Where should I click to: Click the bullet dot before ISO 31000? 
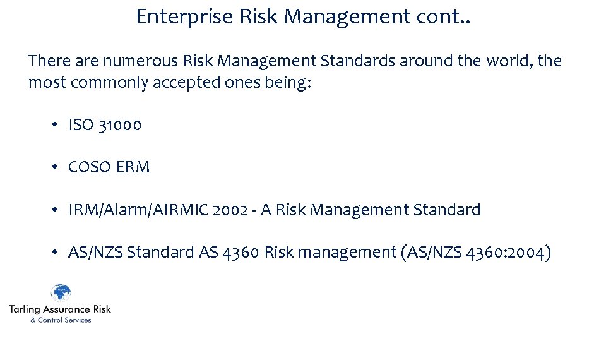tap(56, 125)
